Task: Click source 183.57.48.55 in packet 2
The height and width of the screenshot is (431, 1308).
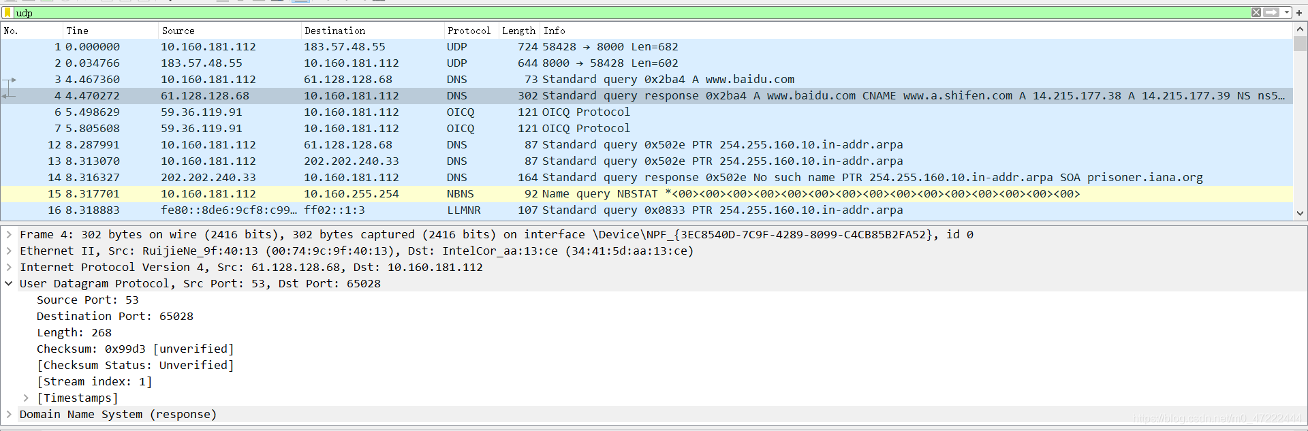Action: pyautogui.click(x=202, y=63)
